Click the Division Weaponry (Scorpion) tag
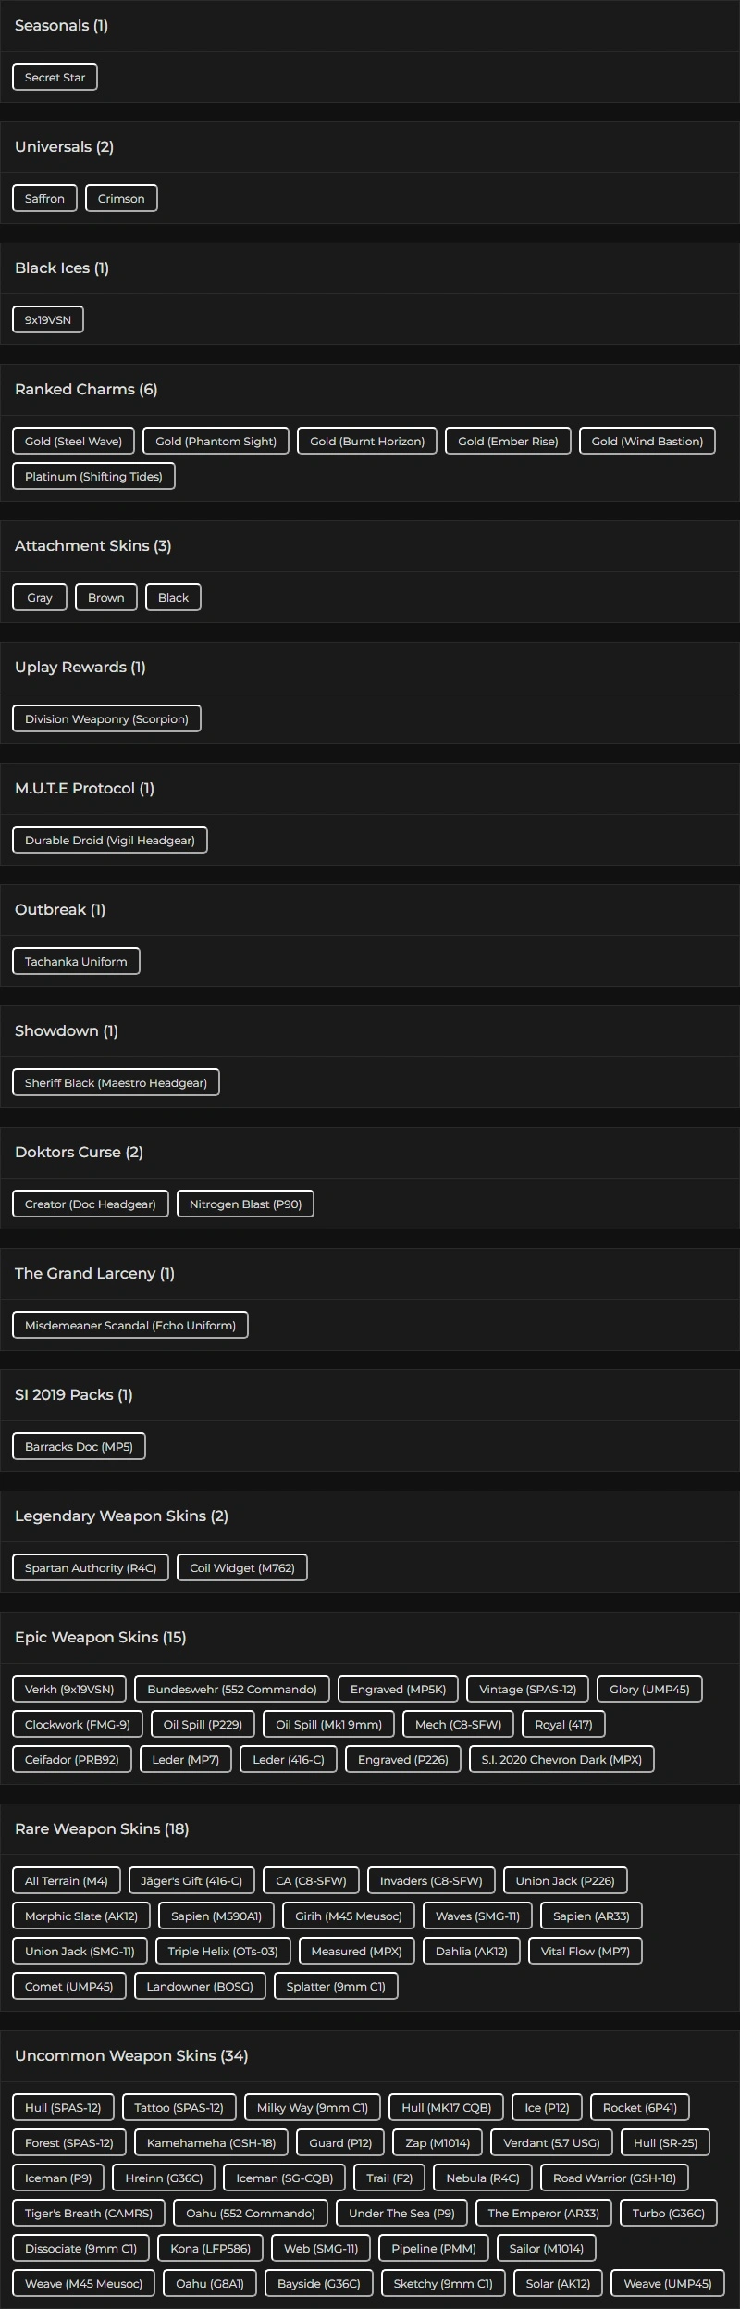This screenshot has width=740, height=2309. [106, 719]
